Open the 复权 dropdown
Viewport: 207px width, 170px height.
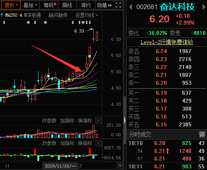[x=11, y=5]
